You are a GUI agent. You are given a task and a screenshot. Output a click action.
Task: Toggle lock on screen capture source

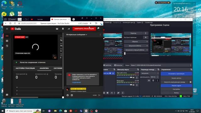point(113,73)
